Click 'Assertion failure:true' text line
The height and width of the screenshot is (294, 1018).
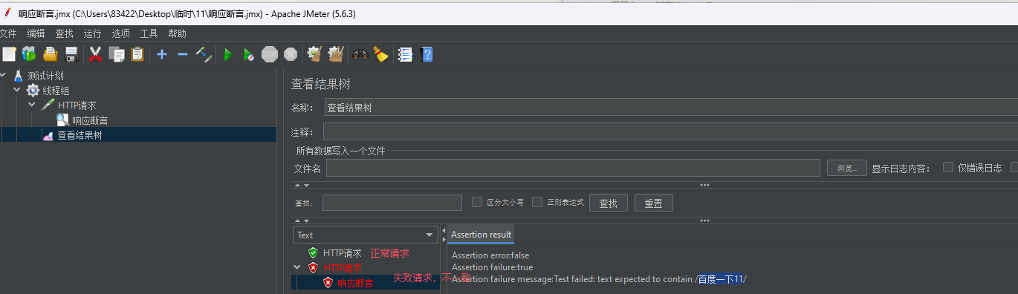point(492,267)
